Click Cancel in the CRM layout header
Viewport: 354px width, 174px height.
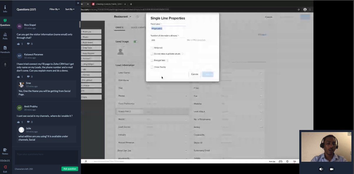point(269,17)
